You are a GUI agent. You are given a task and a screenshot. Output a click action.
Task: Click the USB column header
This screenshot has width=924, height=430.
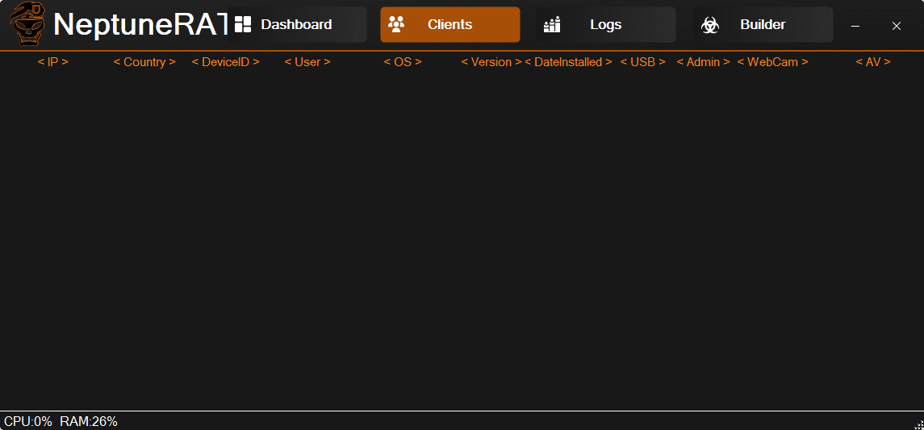click(x=642, y=62)
